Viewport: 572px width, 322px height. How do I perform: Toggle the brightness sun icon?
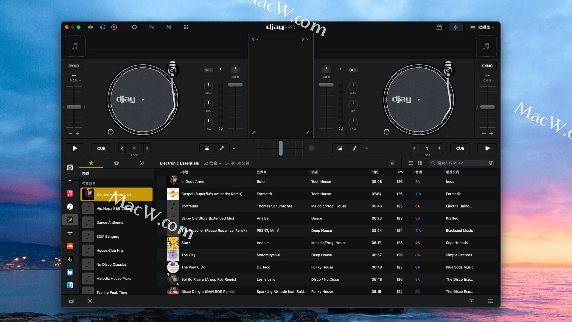(x=90, y=301)
